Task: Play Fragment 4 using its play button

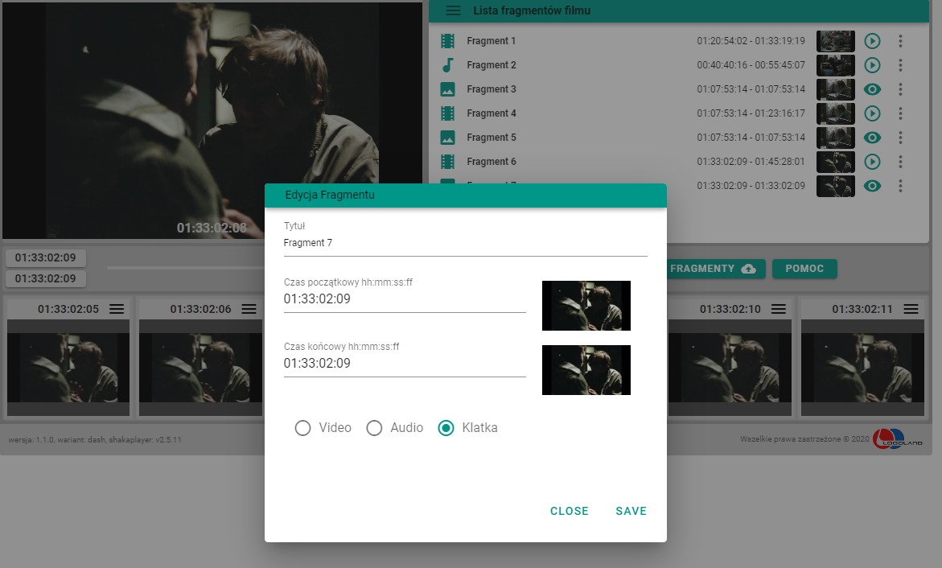Action: tap(872, 113)
